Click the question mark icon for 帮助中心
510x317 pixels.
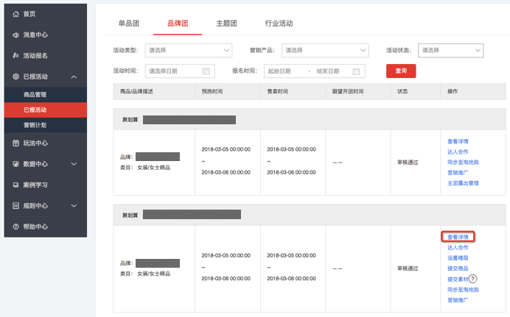[x=16, y=227]
